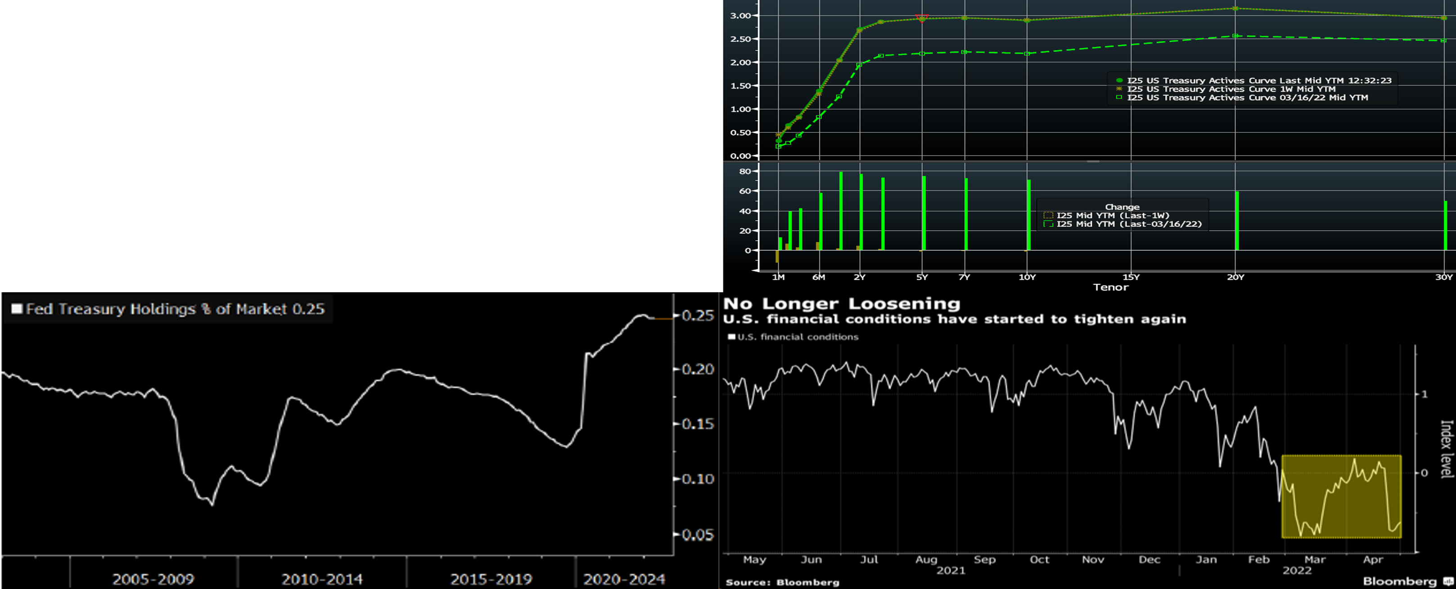This screenshot has height=589, width=1456.
Task: Click the bottom-left arrow on change chart axis
Action: 756,271
